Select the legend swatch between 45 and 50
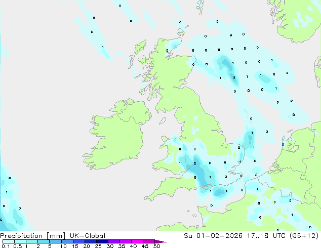 coord(149,241)
